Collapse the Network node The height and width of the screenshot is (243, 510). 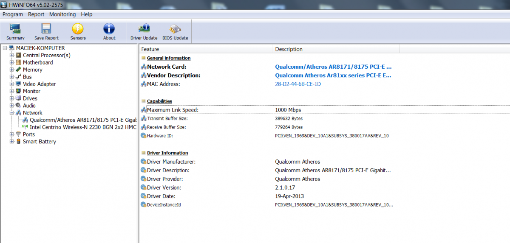pyautogui.click(x=12, y=113)
